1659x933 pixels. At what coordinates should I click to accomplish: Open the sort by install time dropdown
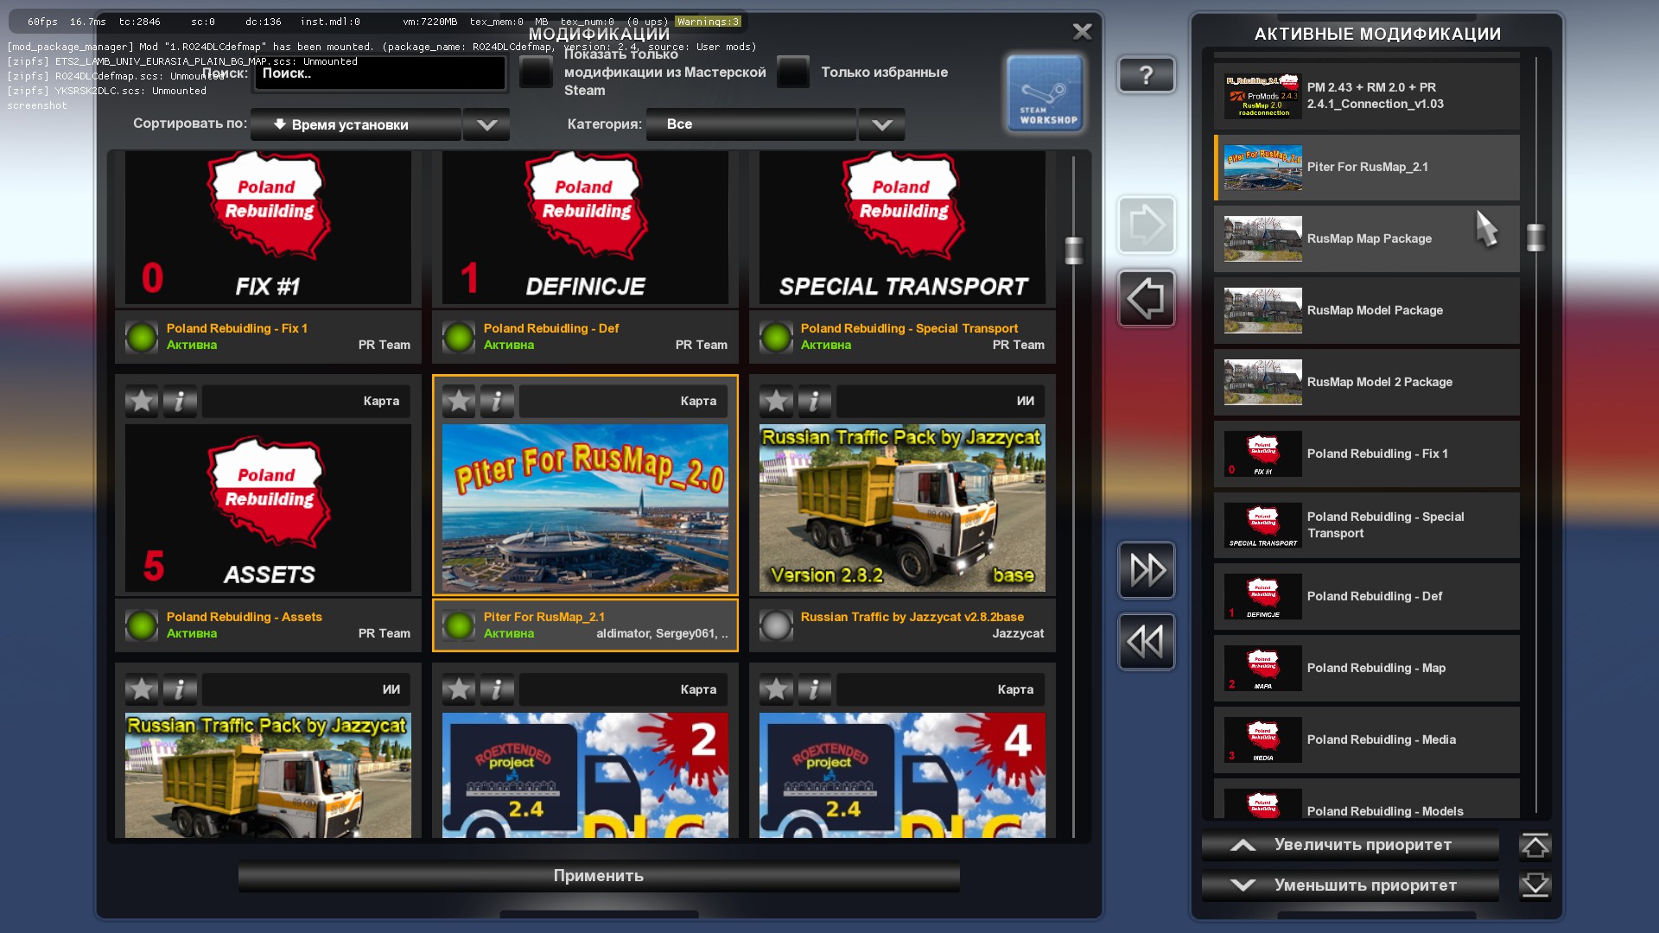point(355,124)
